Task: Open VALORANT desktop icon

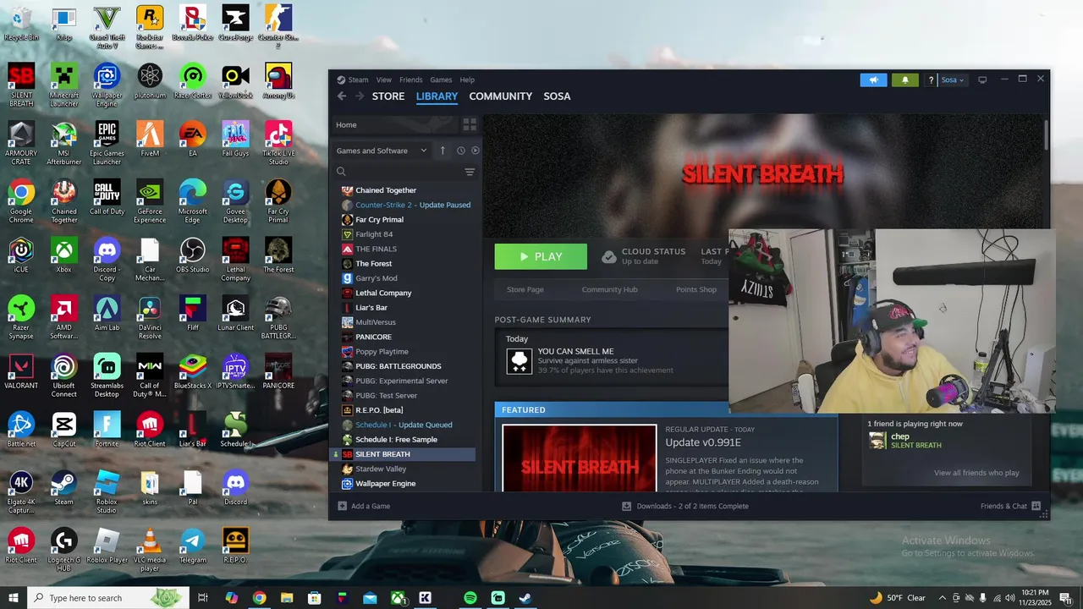Action: (21, 371)
